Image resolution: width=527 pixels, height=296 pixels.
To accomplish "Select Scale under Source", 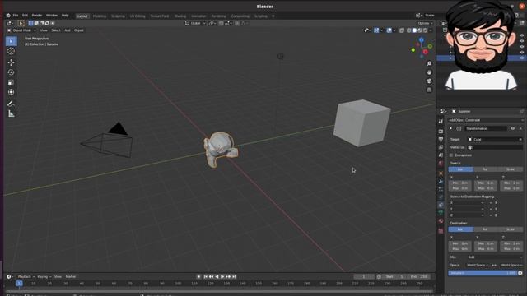I will 511,169.
